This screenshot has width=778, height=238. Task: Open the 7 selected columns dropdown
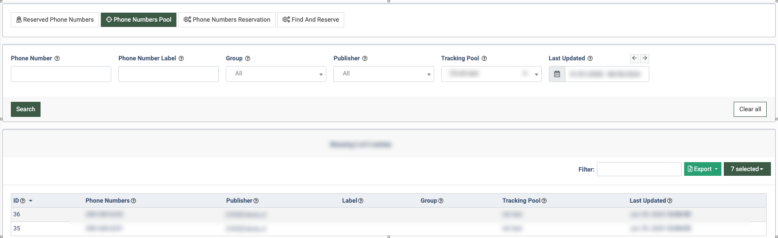pyautogui.click(x=747, y=169)
